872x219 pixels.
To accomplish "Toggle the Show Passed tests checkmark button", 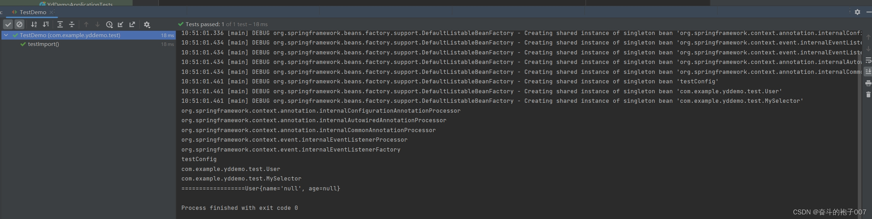I will pos(8,24).
